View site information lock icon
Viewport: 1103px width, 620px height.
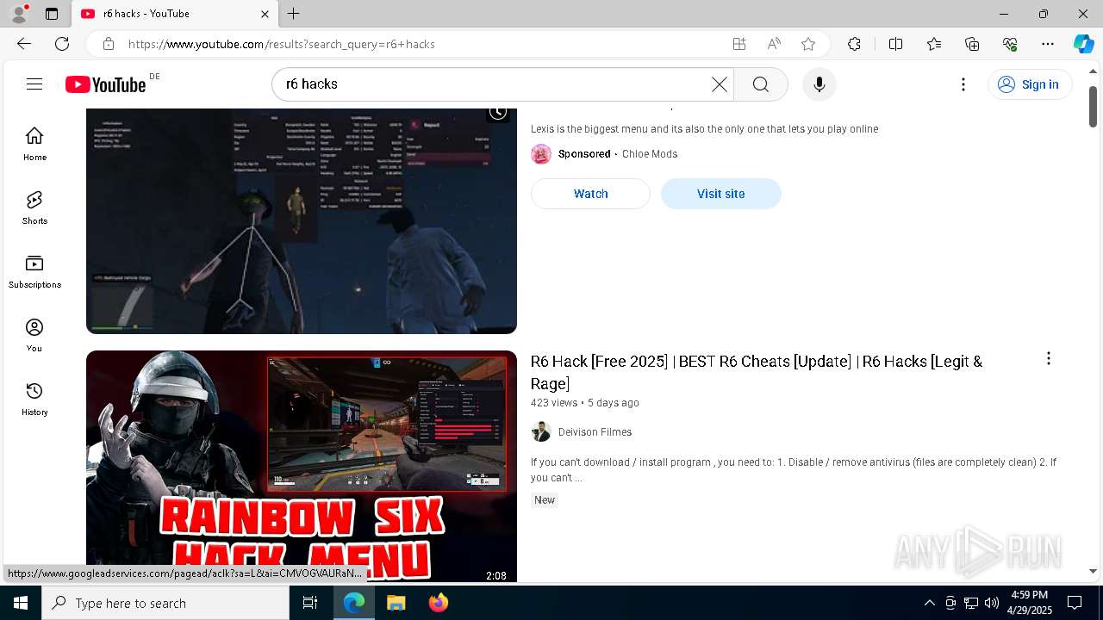108,44
